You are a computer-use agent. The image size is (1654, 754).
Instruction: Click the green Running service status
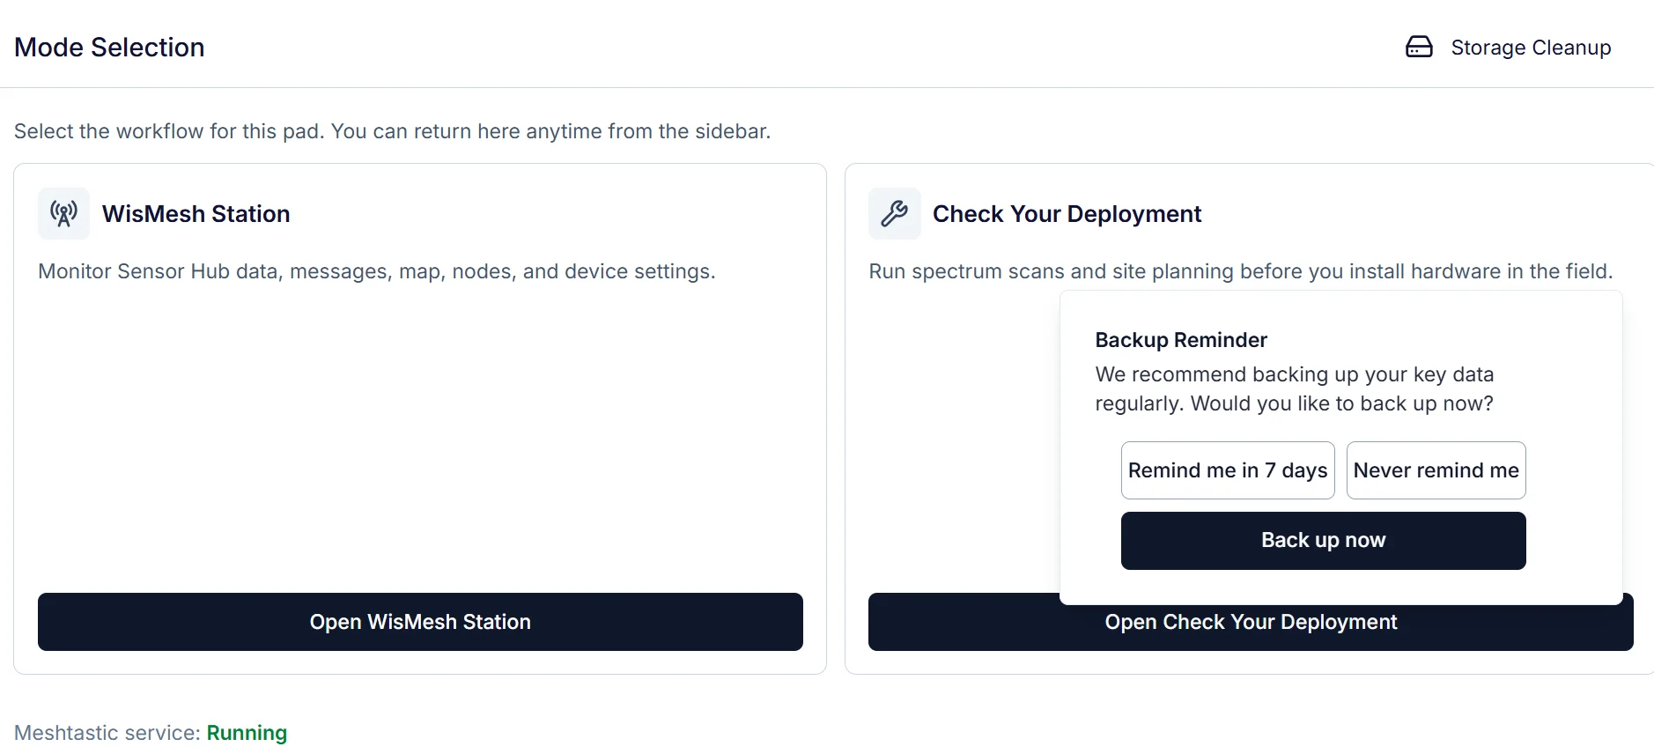point(247,733)
